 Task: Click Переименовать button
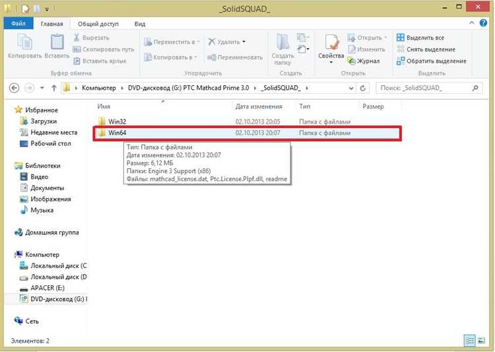click(x=235, y=57)
